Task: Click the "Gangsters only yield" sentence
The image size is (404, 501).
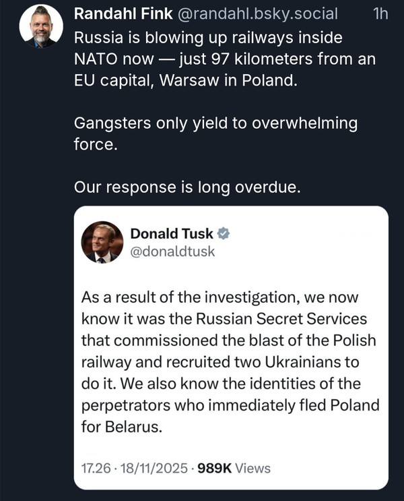Action: pyautogui.click(x=215, y=124)
